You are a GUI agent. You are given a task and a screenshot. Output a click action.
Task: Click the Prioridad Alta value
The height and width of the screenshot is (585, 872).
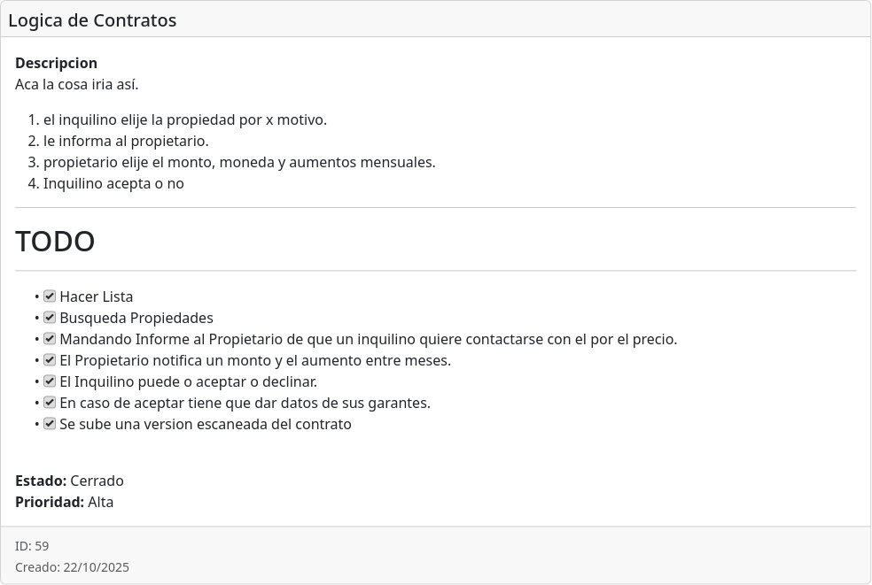point(100,502)
